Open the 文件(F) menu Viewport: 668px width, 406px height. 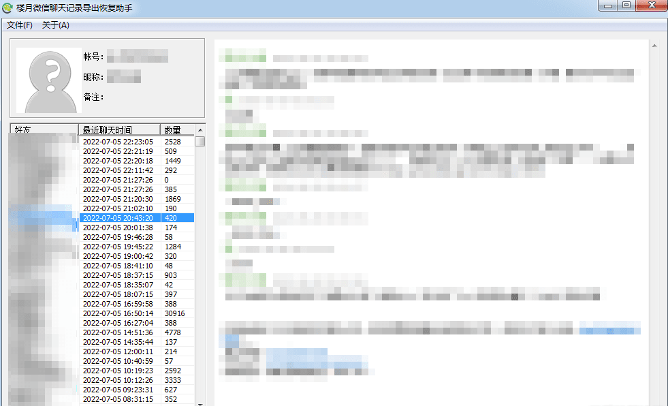[20, 25]
